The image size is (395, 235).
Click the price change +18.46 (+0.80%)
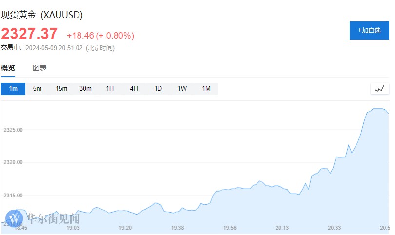point(100,36)
